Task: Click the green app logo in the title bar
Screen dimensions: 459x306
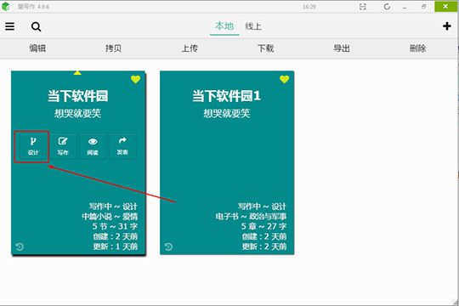Action: [x=6, y=7]
